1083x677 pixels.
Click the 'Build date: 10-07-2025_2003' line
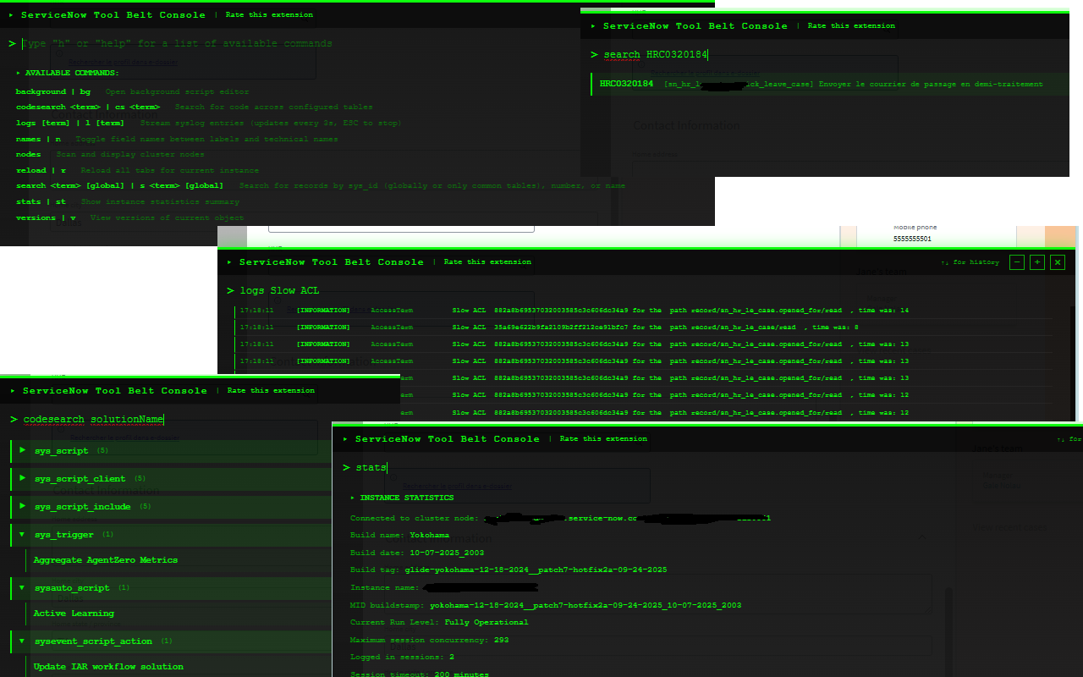pos(417,553)
